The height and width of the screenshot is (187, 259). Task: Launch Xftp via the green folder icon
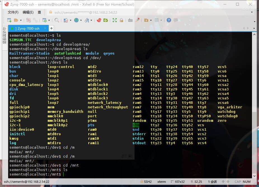pos(105,20)
